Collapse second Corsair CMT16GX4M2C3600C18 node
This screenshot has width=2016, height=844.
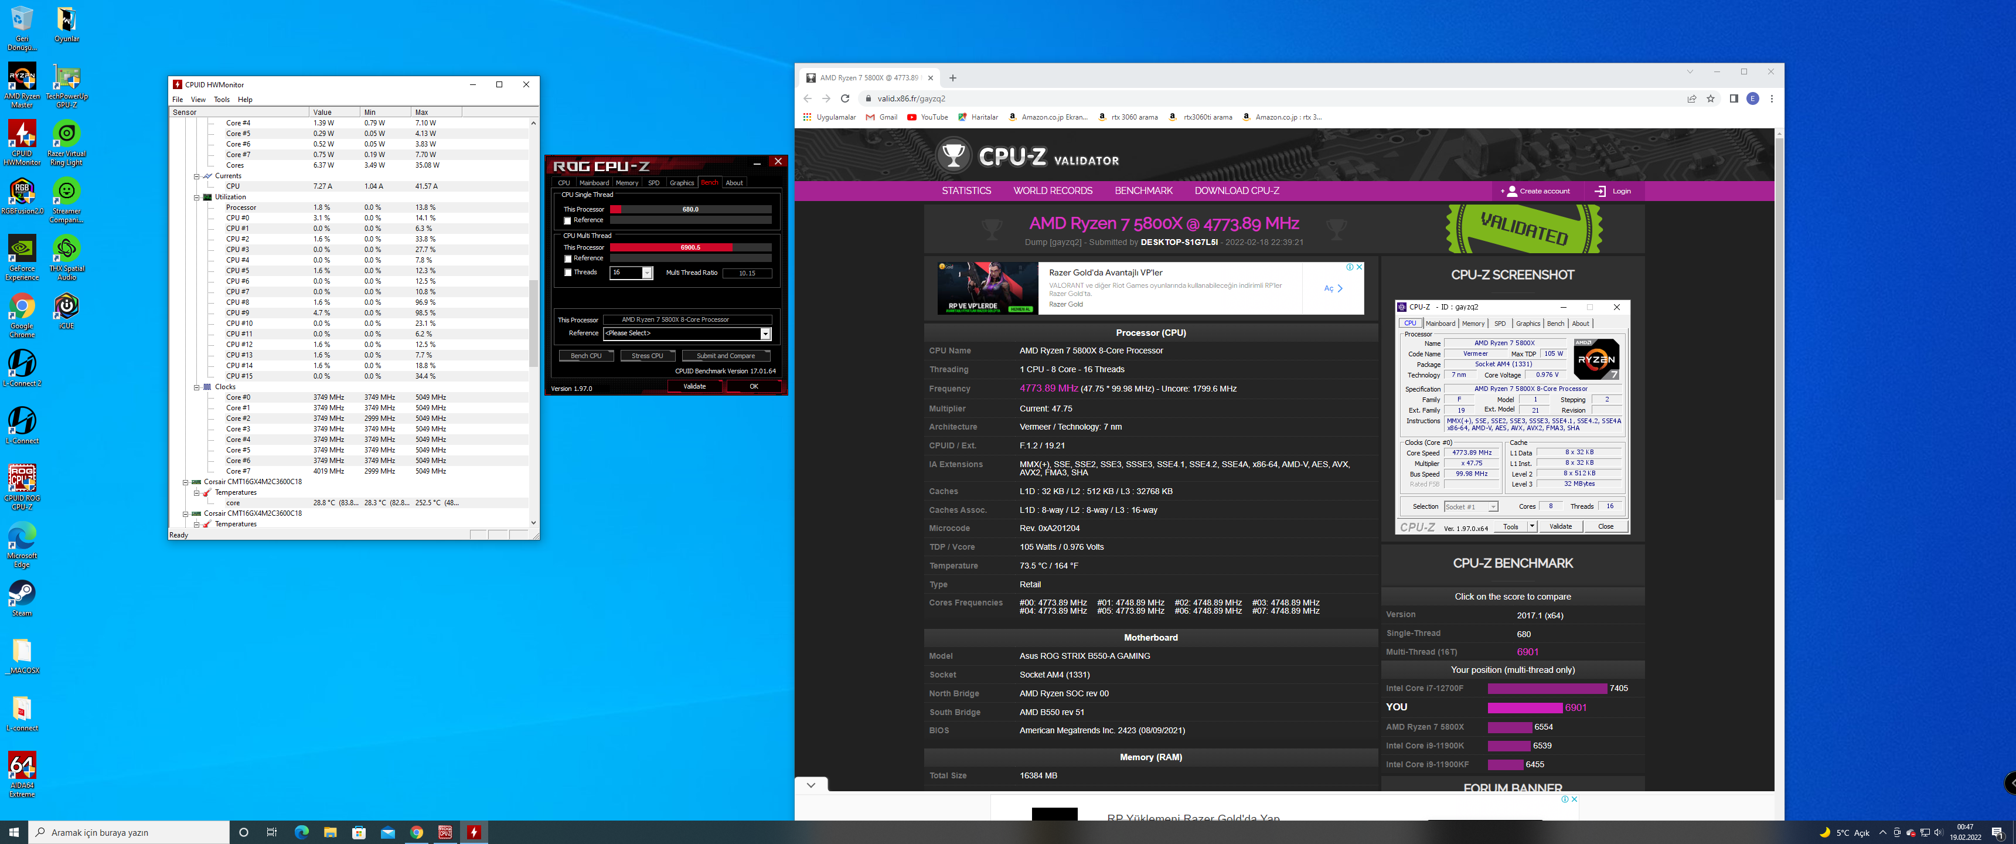[x=186, y=513]
